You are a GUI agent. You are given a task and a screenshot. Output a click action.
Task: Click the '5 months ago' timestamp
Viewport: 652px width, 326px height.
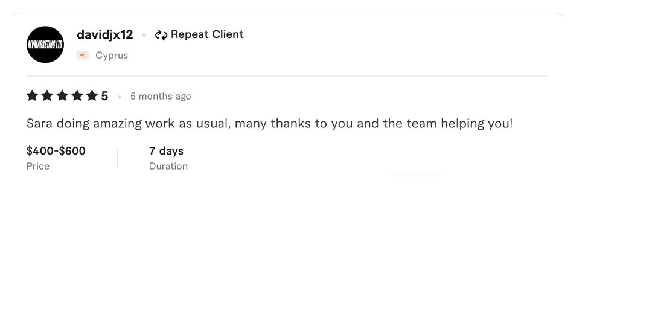161,96
